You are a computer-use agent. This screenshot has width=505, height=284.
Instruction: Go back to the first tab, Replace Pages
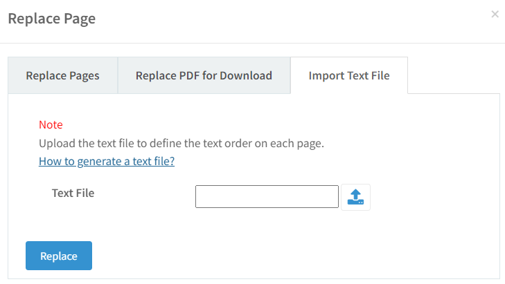point(63,75)
